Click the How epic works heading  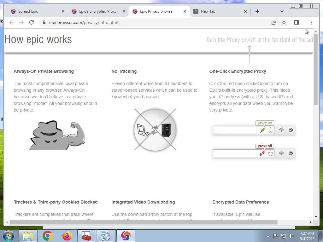pyautogui.click(x=38, y=39)
